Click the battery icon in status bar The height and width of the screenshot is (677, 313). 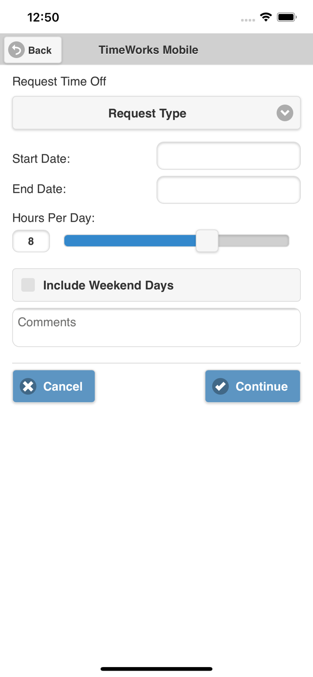286,17
